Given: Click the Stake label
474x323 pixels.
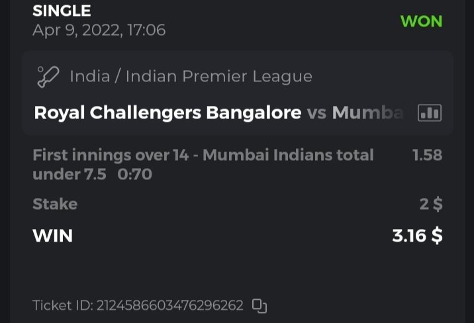Looking at the screenshot, I should tap(55, 204).
